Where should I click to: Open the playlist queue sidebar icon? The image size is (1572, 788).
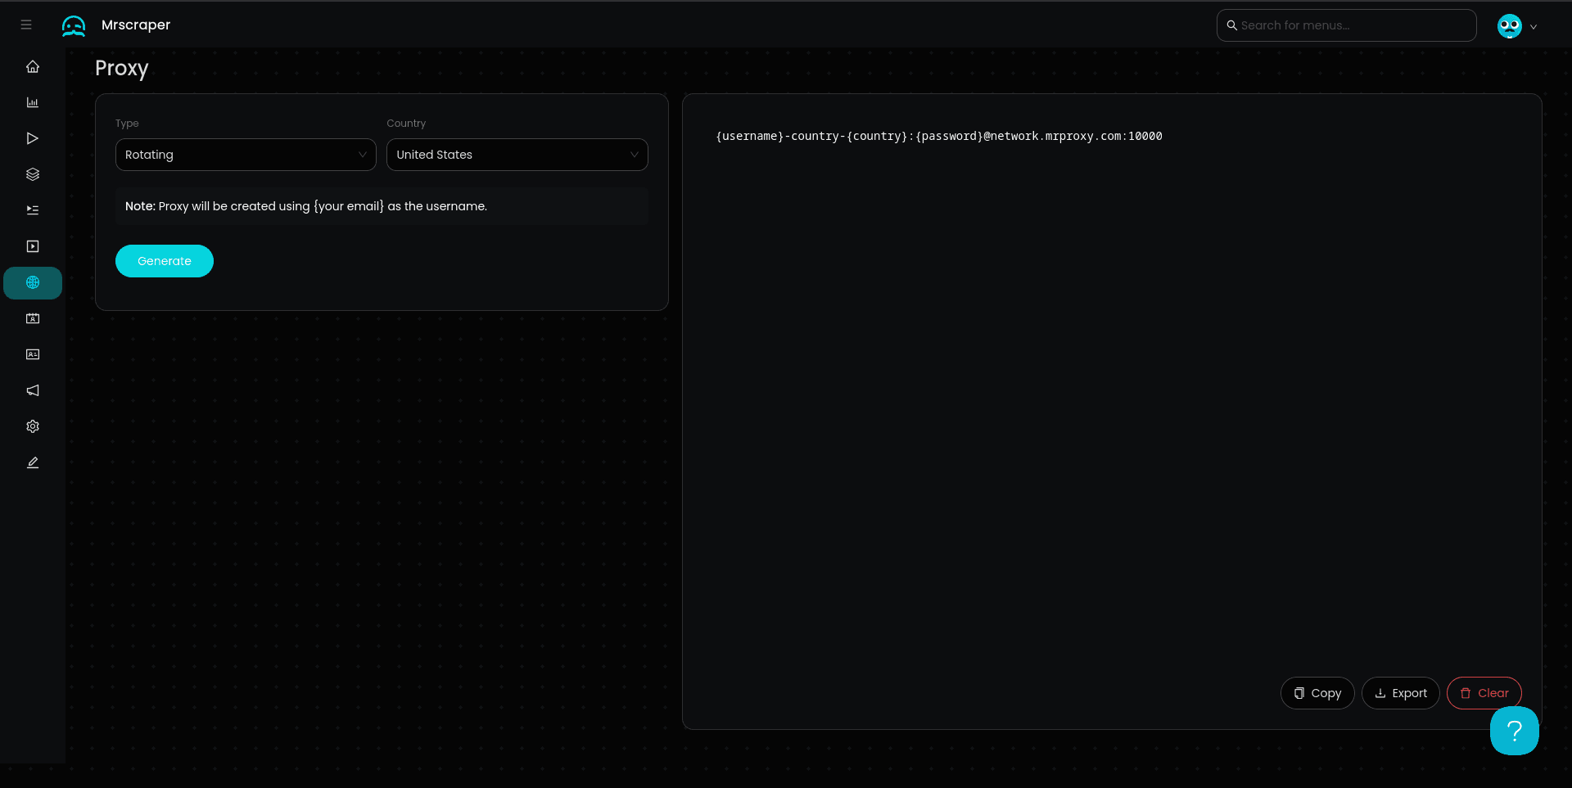coord(33,211)
